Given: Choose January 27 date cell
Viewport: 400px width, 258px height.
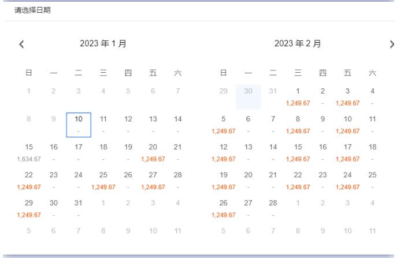Looking at the screenshot, I should coord(153,181).
